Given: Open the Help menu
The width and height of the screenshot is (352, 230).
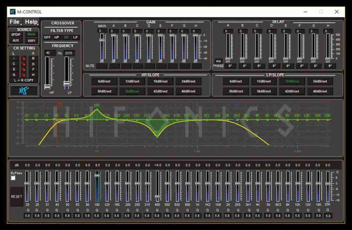Looking at the screenshot, I should (31, 22).
